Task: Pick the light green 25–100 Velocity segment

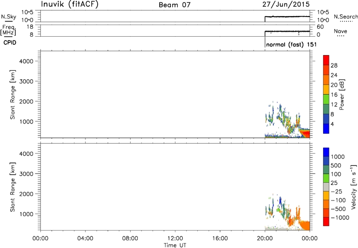Action: (326, 178)
